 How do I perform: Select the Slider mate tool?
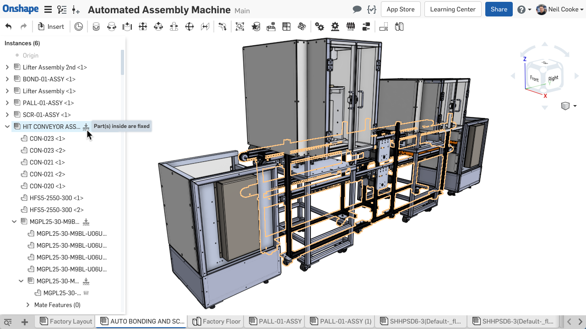click(127, 27)
